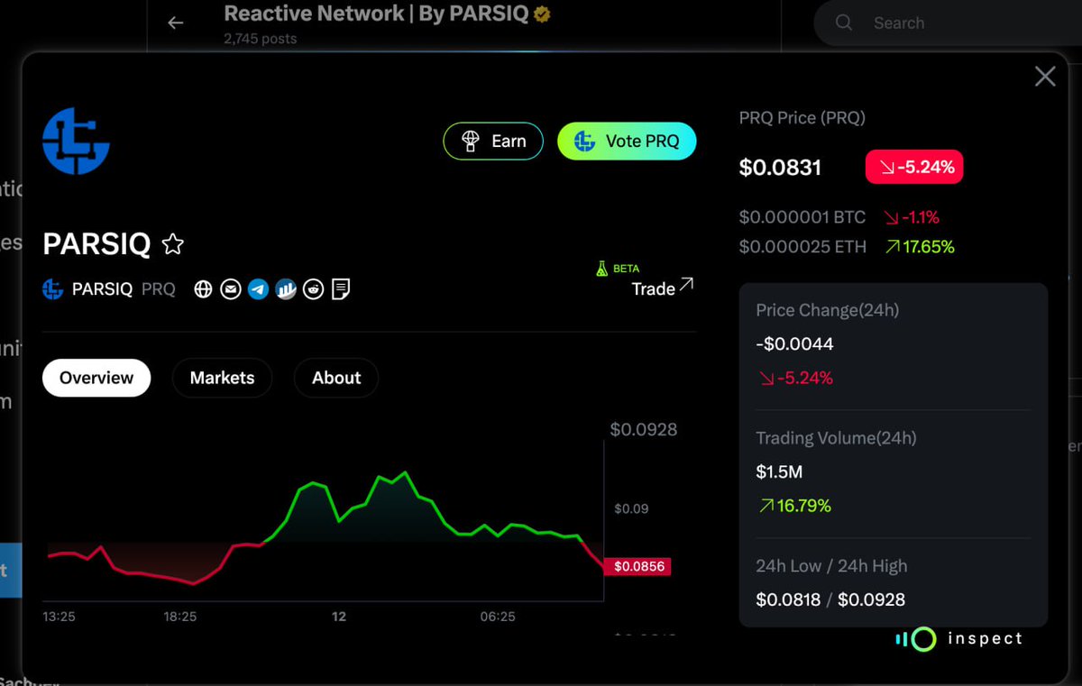Click the 16.79% volume change
The width and height of the screenshot is (1082, 686).
click(x=794, y=506)
